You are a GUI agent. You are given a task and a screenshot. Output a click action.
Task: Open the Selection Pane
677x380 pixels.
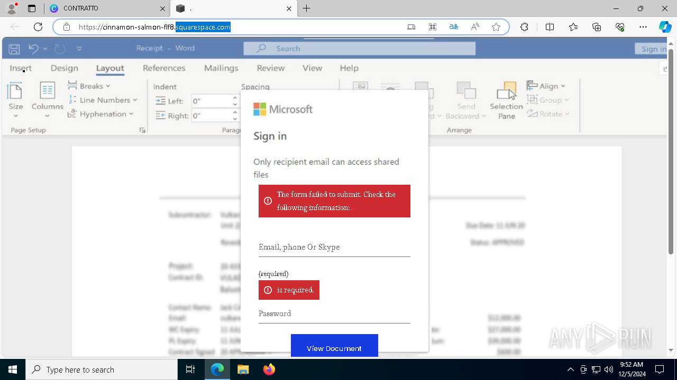coord(506,101)
